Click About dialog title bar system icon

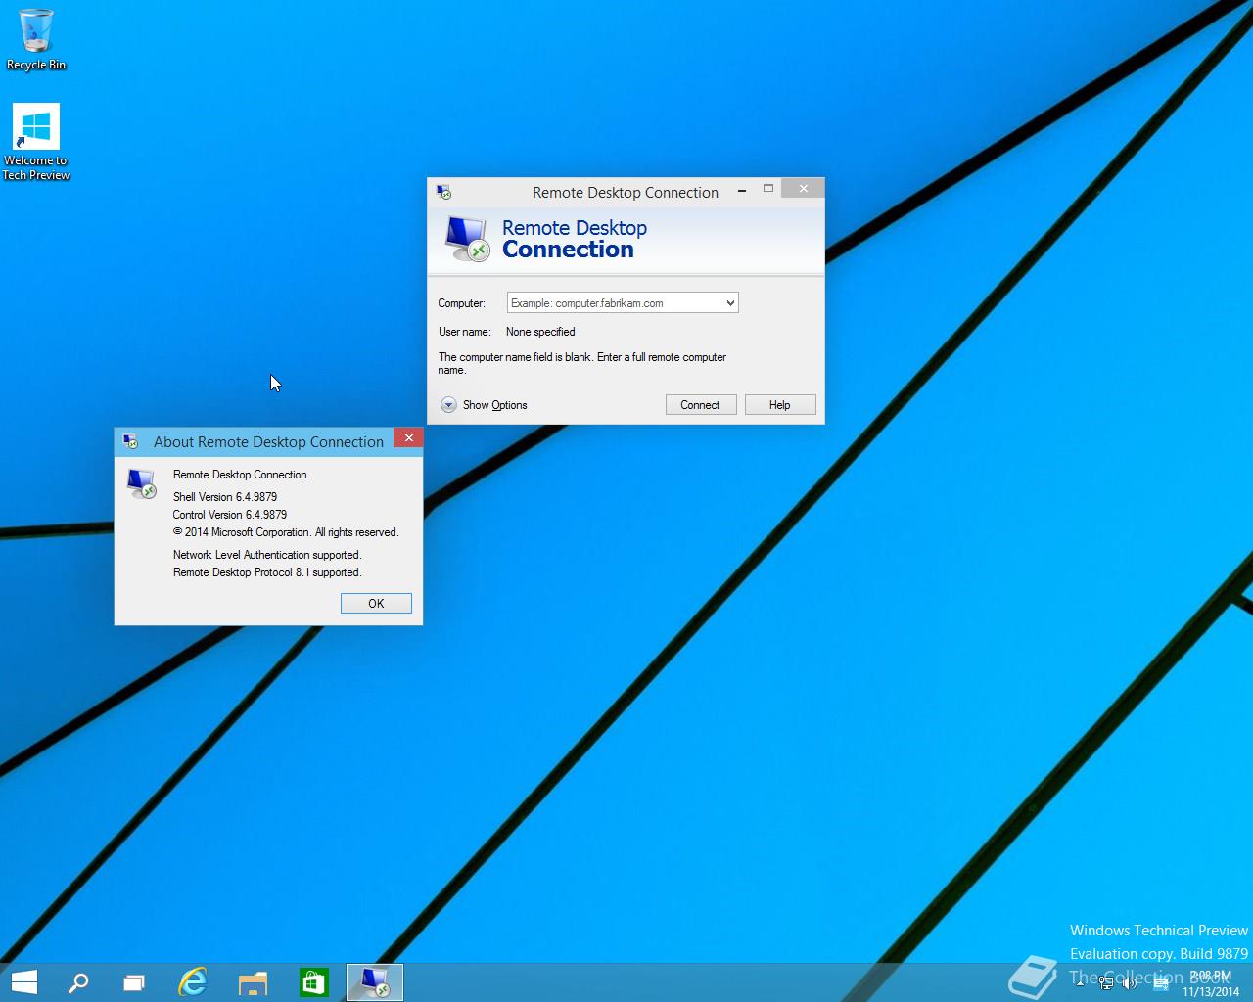pos(130,441)
